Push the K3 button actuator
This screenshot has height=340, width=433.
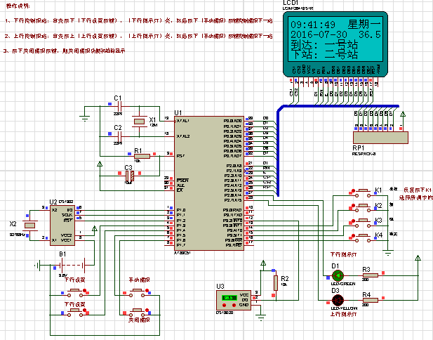(363, 221)
